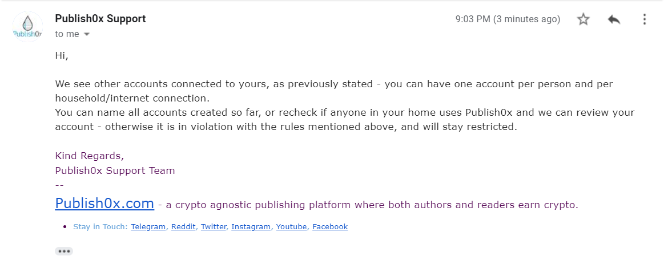664x264 pixels.
Task: Click the Publish0x Support sender name
Action: coord(100,19)
